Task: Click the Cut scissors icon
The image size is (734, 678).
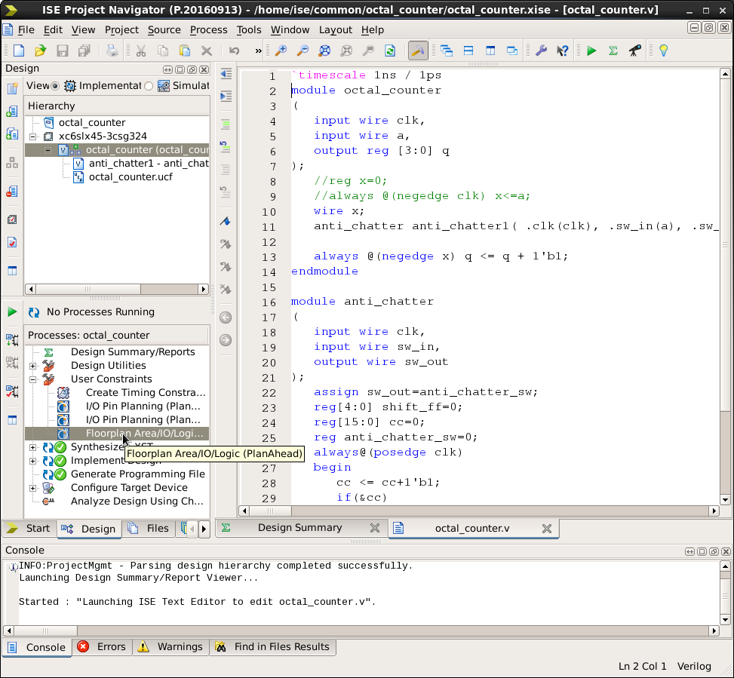Action: point(140,51)
